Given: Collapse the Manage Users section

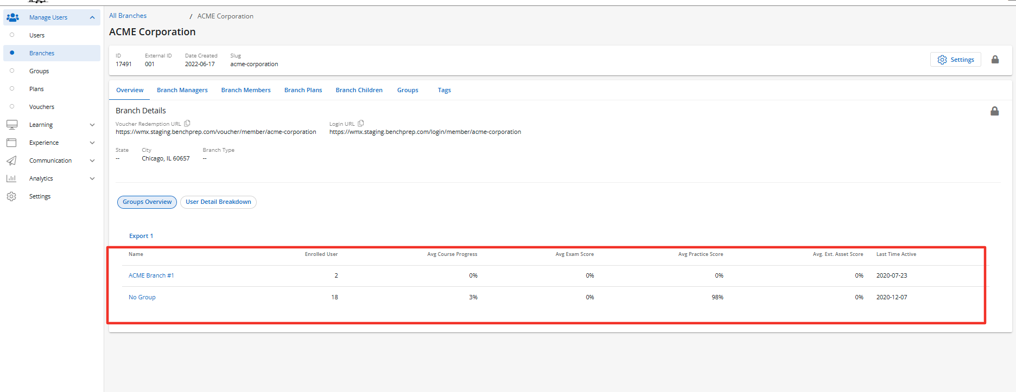Looking at the screenshot, I should pos(92,17).
